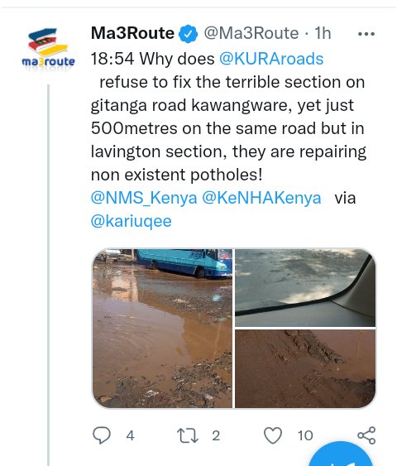The width and height of the screenshot is (397, 466).
Task: Open the Ma3Route display name
Action: [132, 32]
